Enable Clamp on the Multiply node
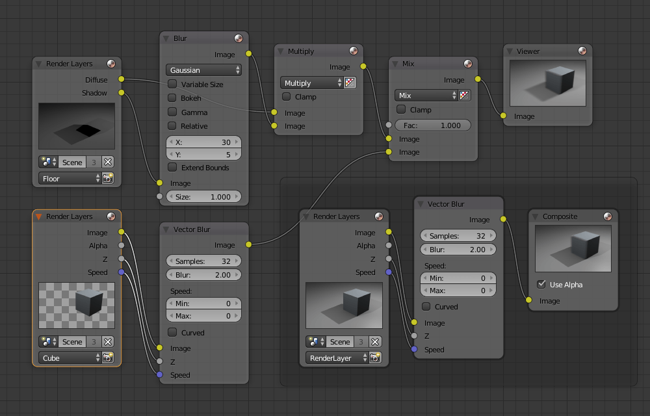 [x=286, y=96]
